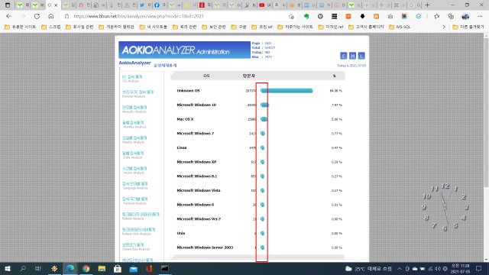This screenshot has height=275, width=489.
Task: Click the blue C button in header
Action: pos(343,56)
